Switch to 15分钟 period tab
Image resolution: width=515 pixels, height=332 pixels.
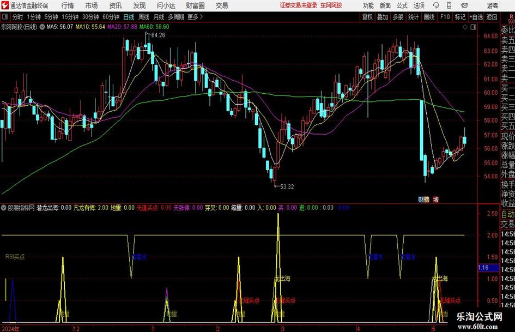[70, 17]
